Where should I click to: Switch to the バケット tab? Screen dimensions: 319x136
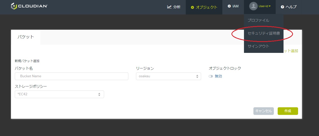pyautogui.click(x=26, y=37)
